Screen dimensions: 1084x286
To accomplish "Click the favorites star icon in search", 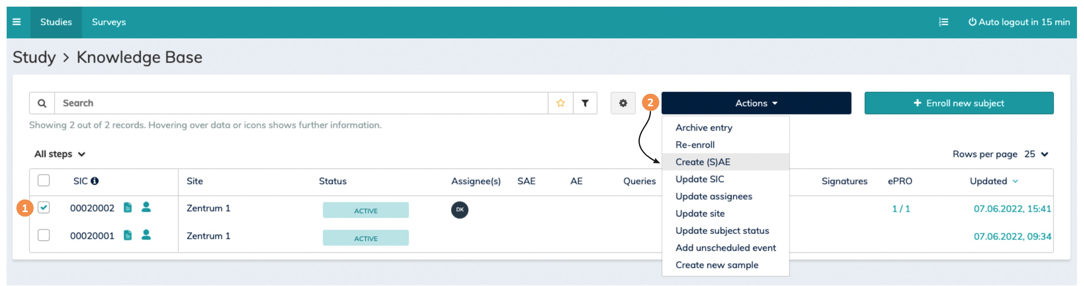I will pos(560,103).
